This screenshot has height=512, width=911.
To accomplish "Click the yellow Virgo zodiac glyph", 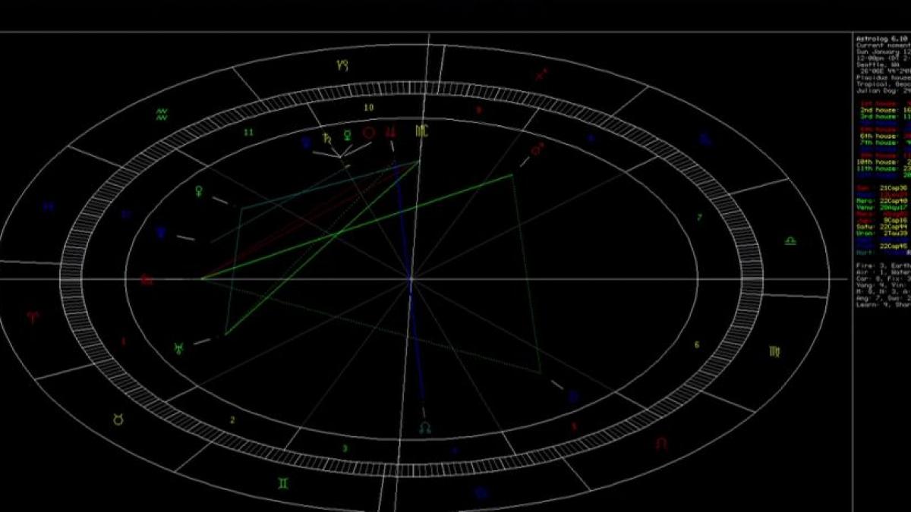I will point(773,351).
